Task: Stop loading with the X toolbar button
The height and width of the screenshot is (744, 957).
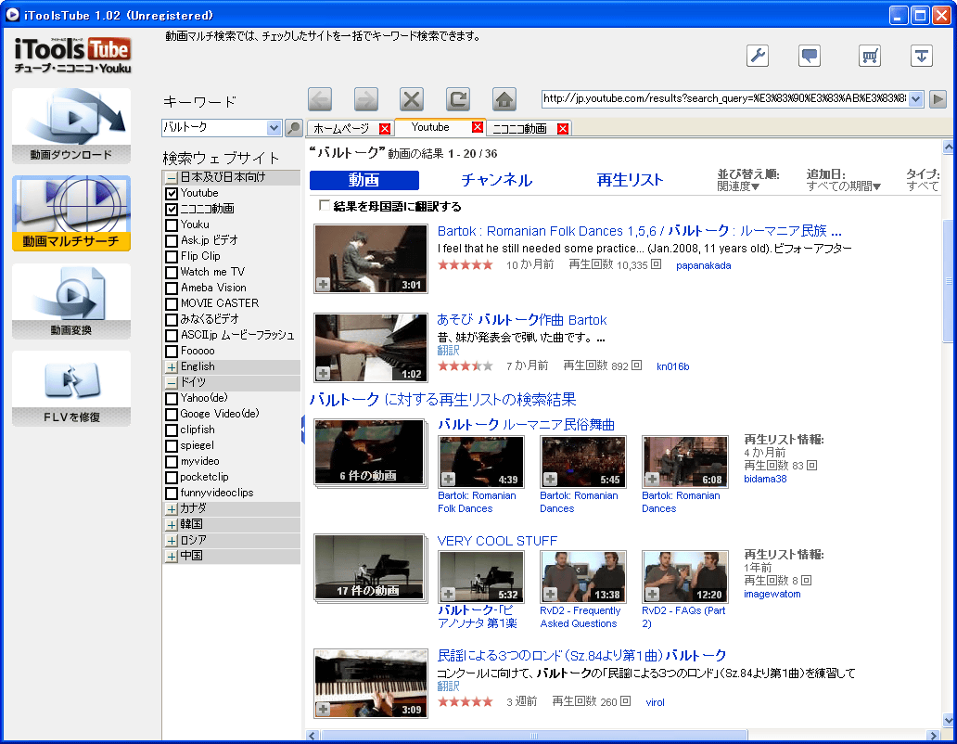Action: 412,99
